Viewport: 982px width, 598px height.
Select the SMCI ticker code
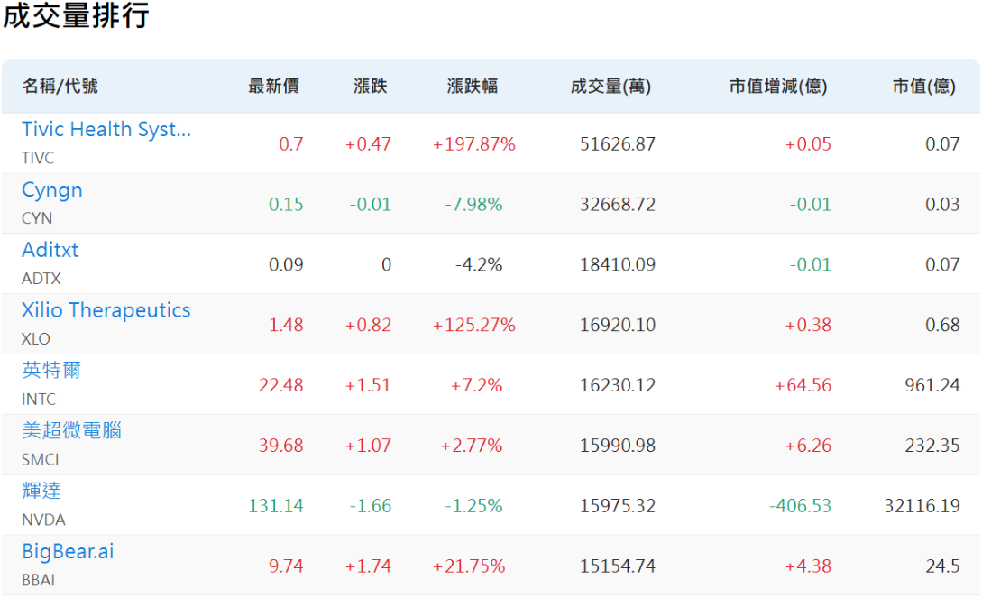(40, 459)
